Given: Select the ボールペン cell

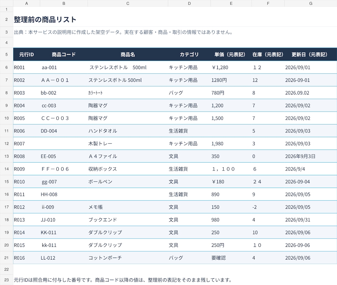Looking at the screenshot, I should tap(128, 182).
